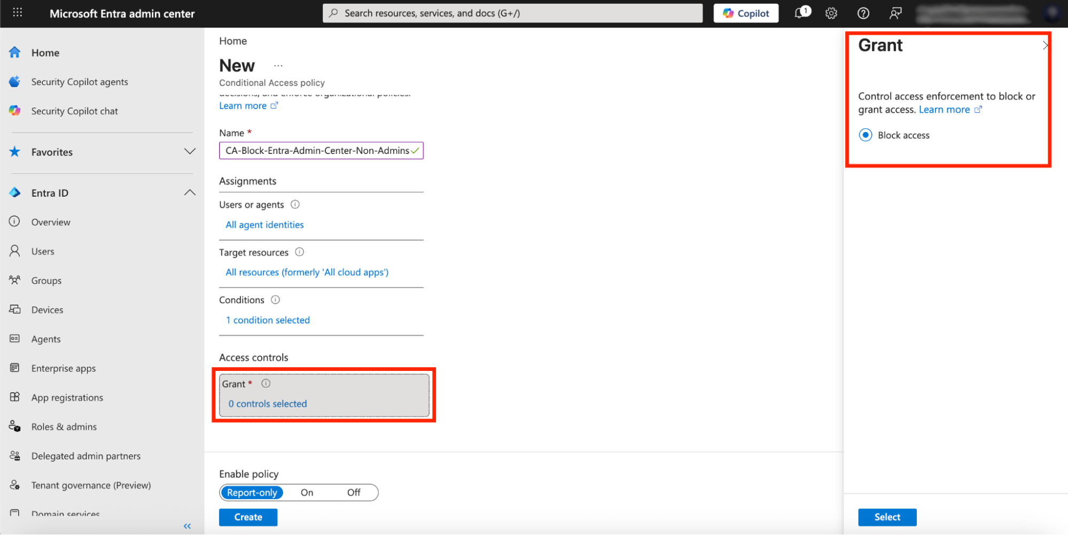Screen dimensions: 1068x535
Task: Open the feedback icon in top bar
Action: click(895, 13)
